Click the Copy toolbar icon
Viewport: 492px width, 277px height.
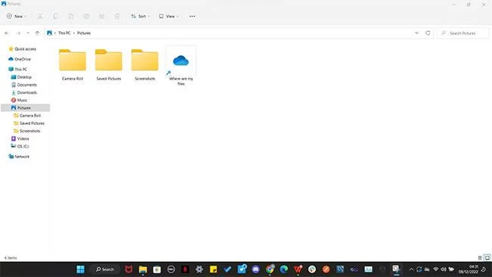pyautogui.click(x=55, y=17)
